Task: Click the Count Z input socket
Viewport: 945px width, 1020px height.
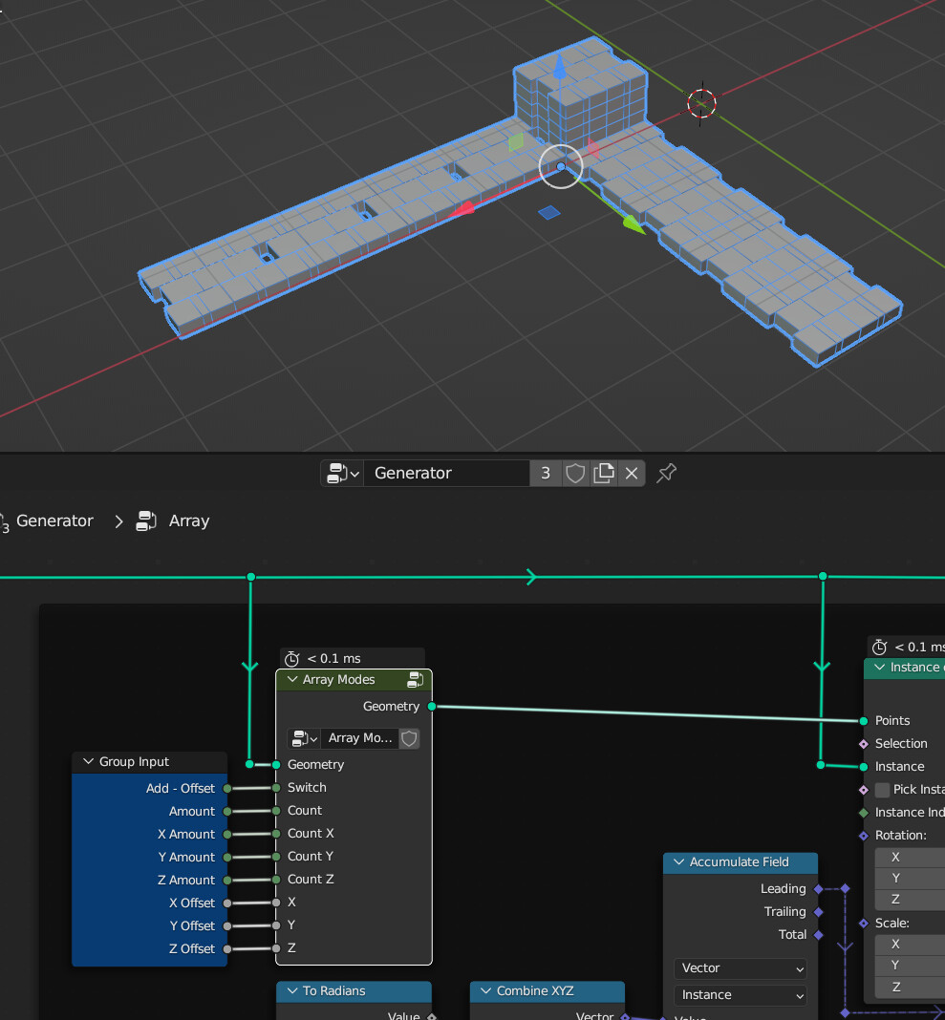Action: click(x=276, y=880)
